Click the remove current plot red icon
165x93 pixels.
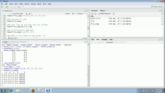pyautogui.click(x=116, y=42)
